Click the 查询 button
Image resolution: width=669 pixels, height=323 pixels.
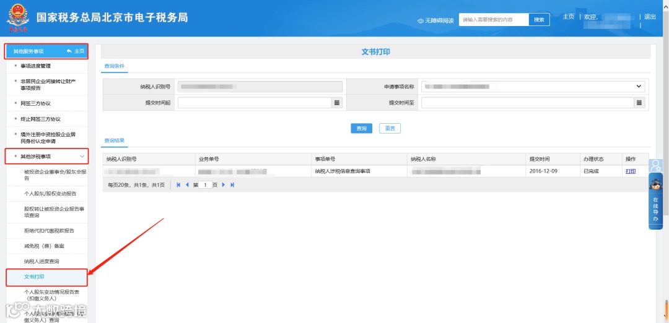tap(361, 128)
